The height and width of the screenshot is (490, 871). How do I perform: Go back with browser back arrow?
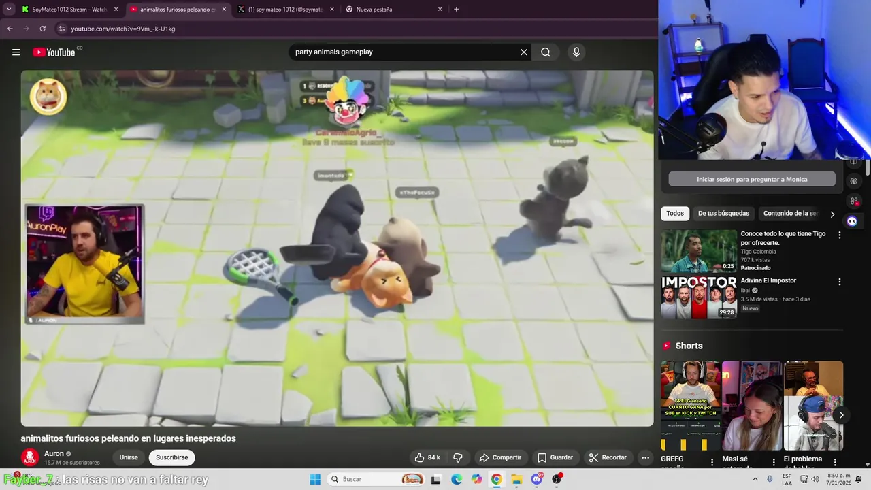[10, 29]
